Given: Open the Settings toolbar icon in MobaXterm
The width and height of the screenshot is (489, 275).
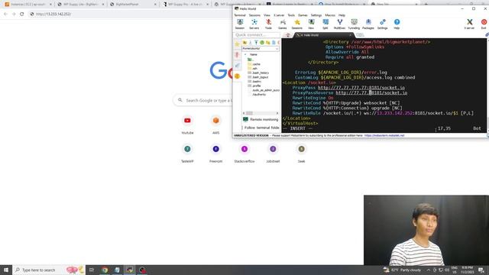Looking at the screenshot, I should tap(383, 24).
